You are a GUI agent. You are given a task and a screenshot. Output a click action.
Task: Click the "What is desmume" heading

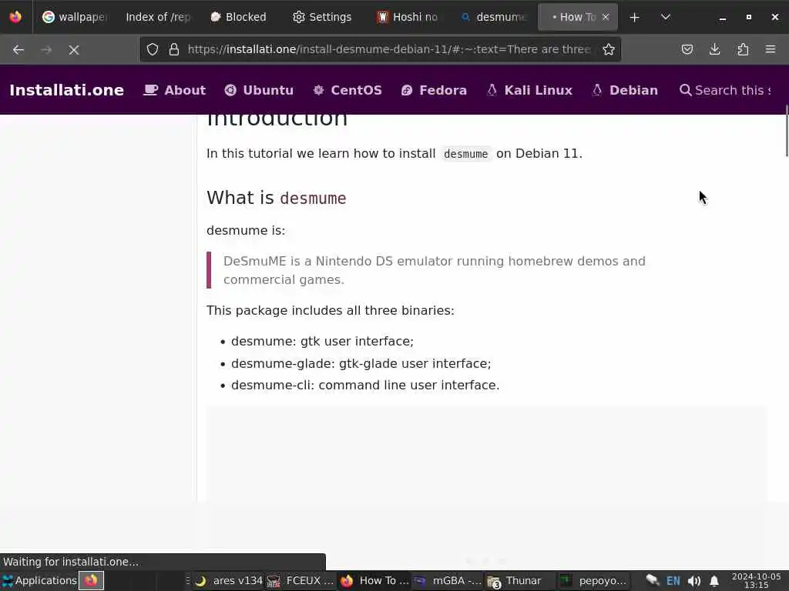click(277, 198)
